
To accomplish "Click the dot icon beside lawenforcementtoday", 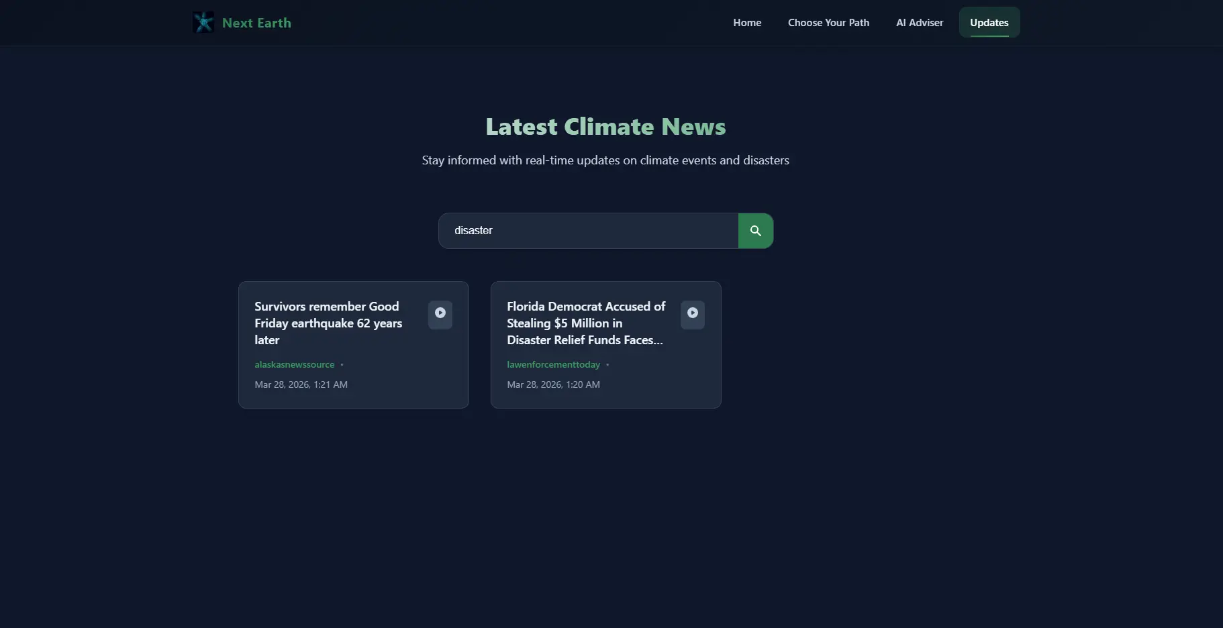I will (607, 364).
